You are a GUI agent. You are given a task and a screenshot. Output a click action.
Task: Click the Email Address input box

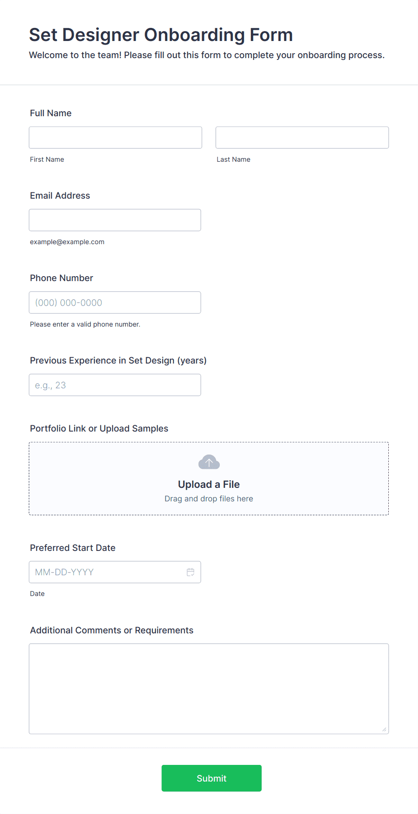click(115, 220)
